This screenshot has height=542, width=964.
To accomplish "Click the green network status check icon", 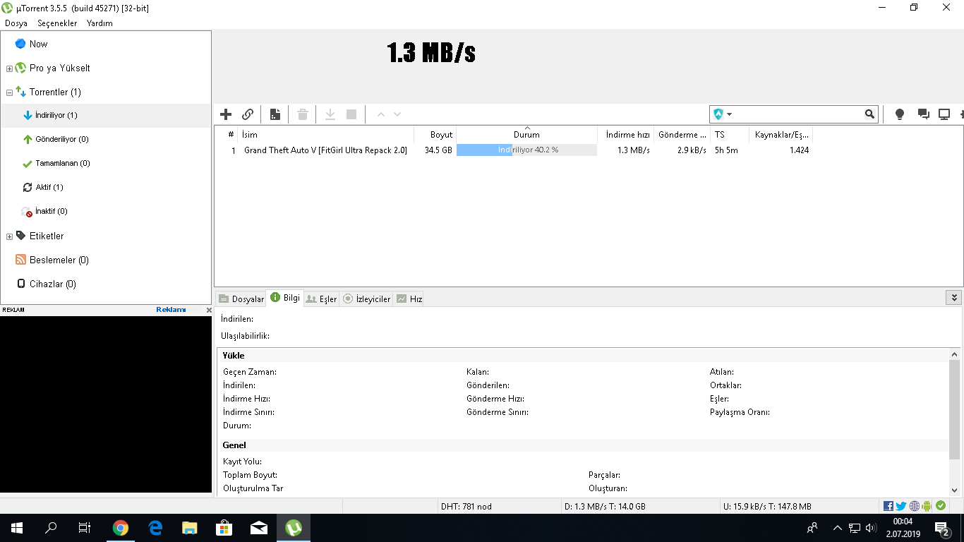I will click(x=941, y=506).
